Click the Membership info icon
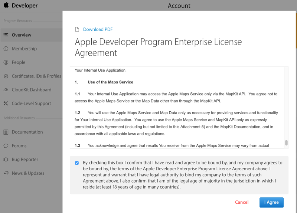 point(6,49)
